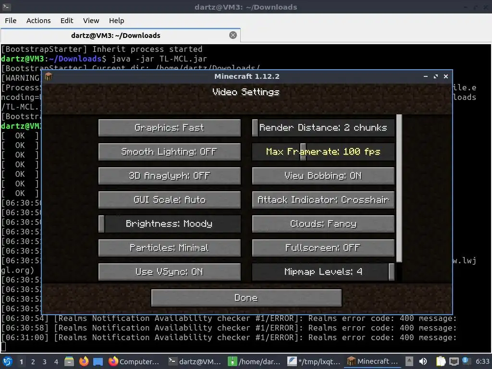492x369 pixels.
Task: Launch Firefox from the panel quick launcher
Action: click(84, 361)
